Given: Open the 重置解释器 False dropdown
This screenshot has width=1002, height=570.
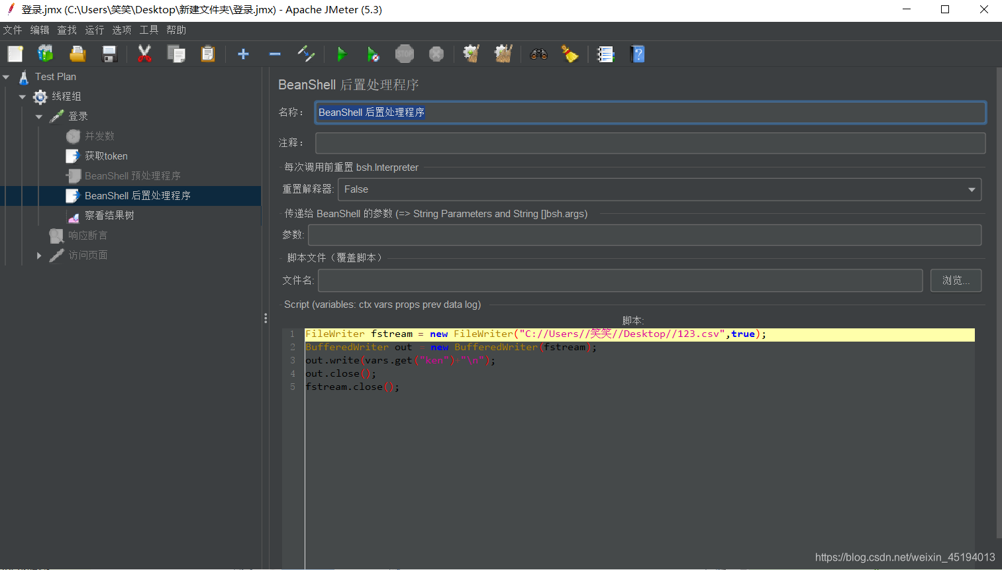Looking at the screenshot, I should 660,189.
